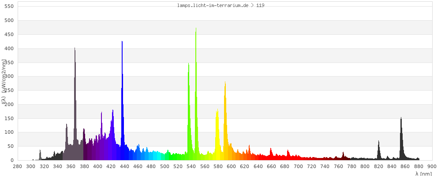Click the 500 label on the x-axis
Viewport: 441px width, 176px height.
164,166
